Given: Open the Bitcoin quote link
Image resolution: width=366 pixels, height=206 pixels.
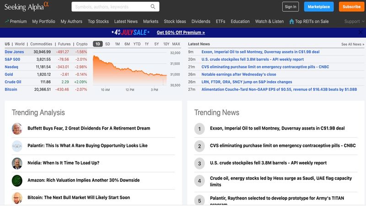Looking at the screenshot, I should 11,89.
